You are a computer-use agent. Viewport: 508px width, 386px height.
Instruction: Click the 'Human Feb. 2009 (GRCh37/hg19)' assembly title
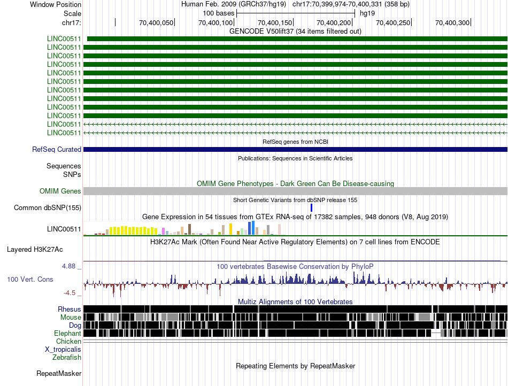[x=234, y=4]
